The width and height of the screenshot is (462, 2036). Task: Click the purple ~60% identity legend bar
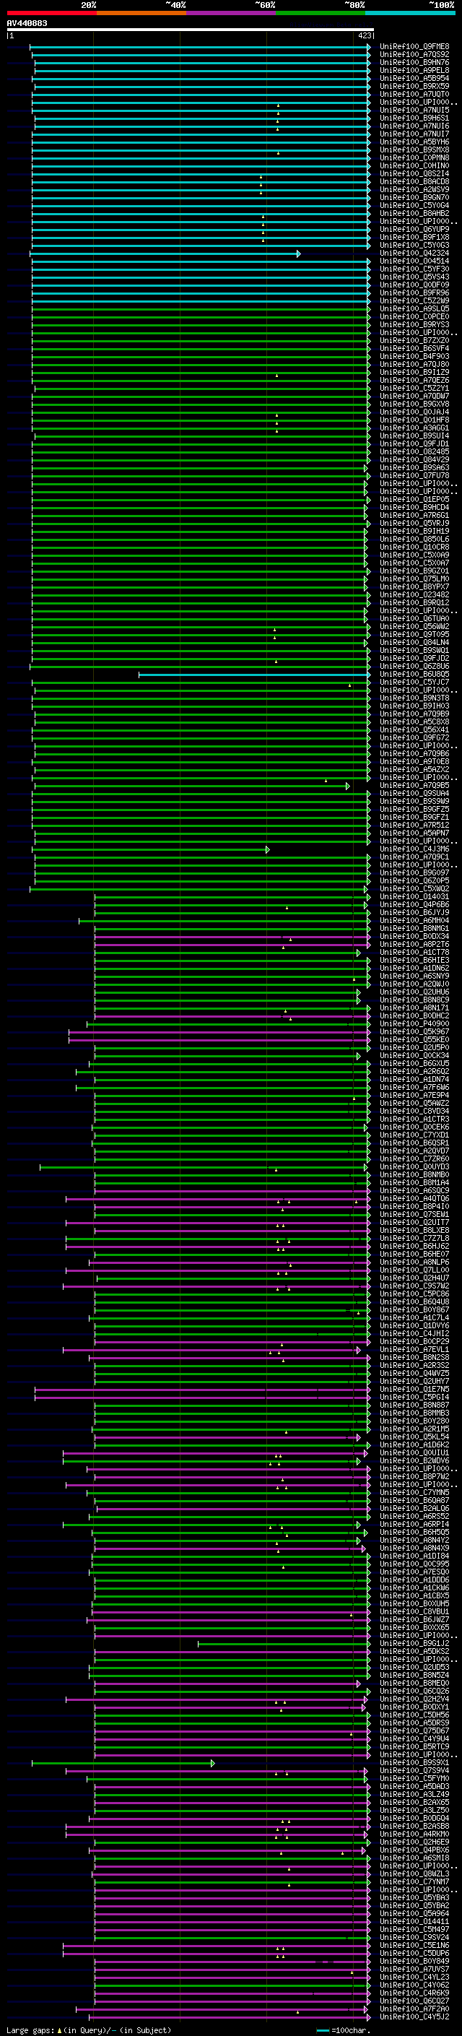[232, 13]
